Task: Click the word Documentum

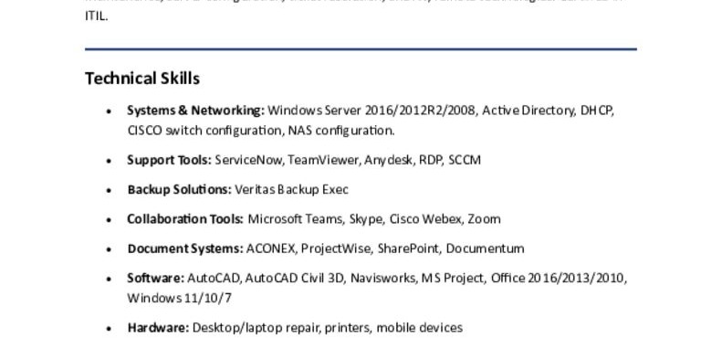Action: click(486, 248)
